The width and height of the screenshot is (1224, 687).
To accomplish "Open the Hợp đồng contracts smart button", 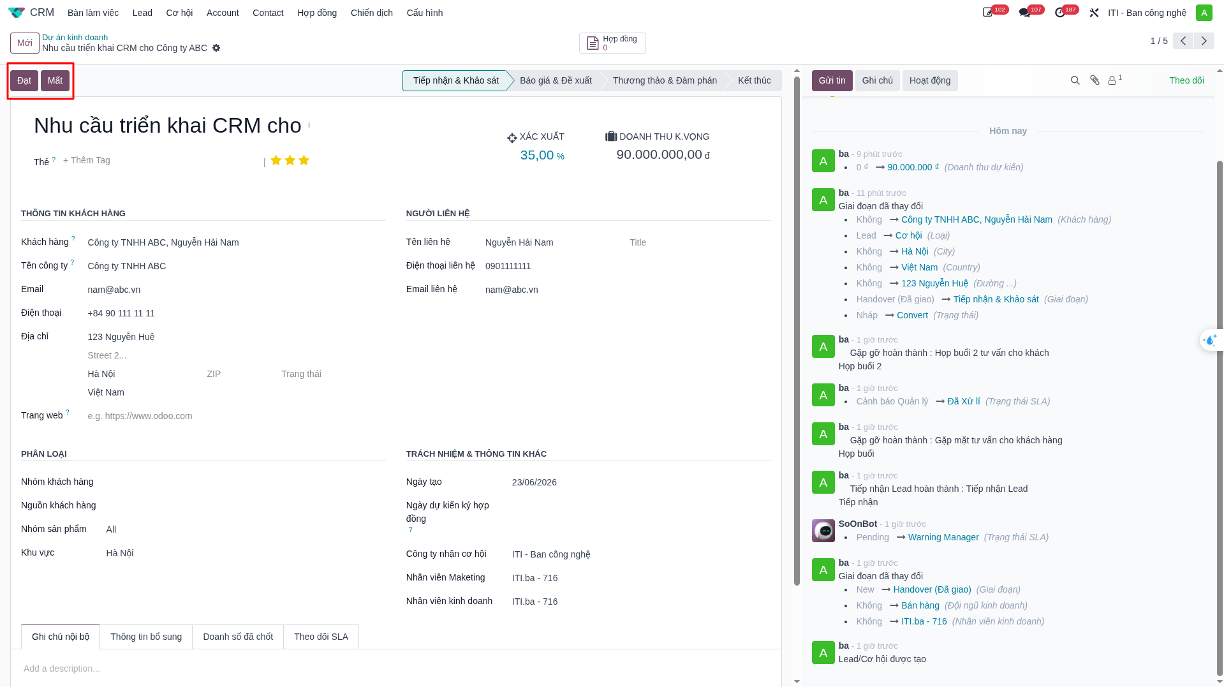I will tap(612, 43).
